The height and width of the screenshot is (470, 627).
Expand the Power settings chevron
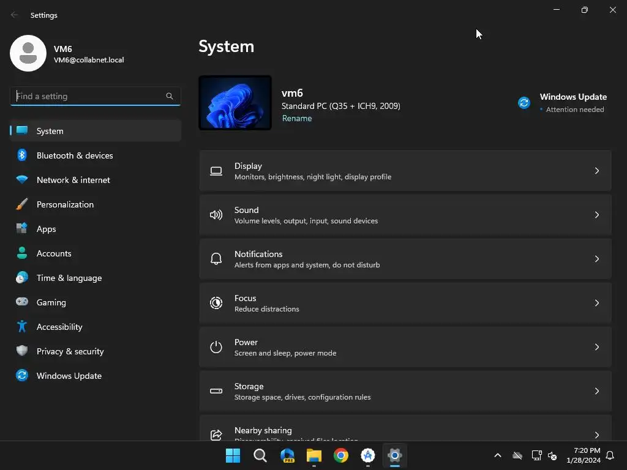click(596, 347)
